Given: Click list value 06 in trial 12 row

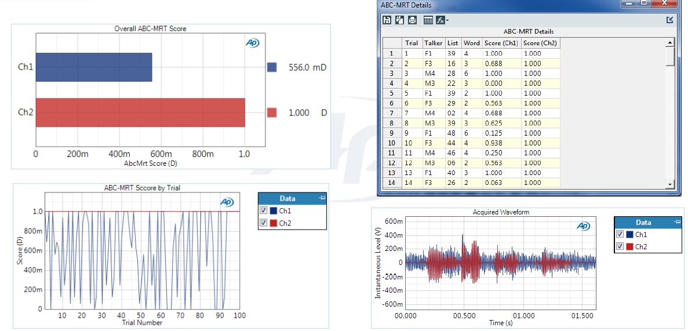Looking at the screenshot, I should click(453, 163).
